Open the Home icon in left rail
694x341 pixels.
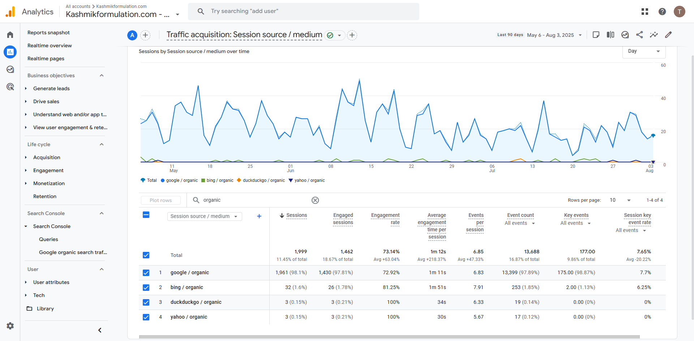(10, 35)
